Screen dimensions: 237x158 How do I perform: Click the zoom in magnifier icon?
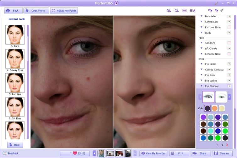169,10
